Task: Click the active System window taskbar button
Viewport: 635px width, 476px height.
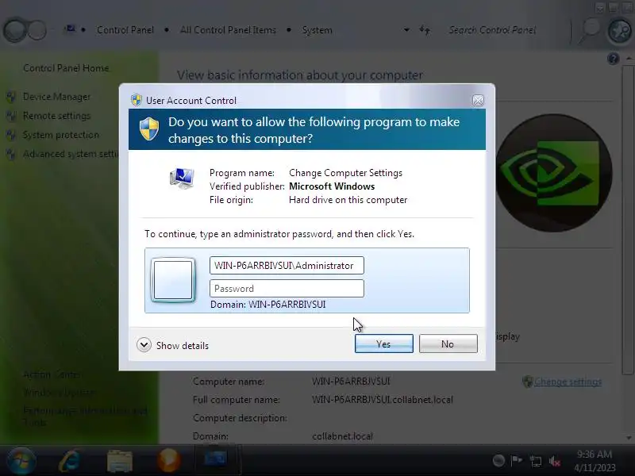Action: 216,460
